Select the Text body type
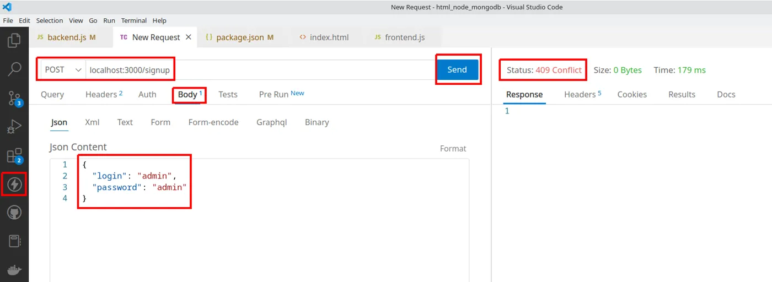The width and height of the screenshot is (772, 282). tap(125, 122)
